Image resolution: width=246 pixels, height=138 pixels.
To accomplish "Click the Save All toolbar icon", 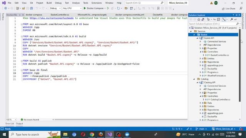I will pyautogui.click(x=32, y=8).
